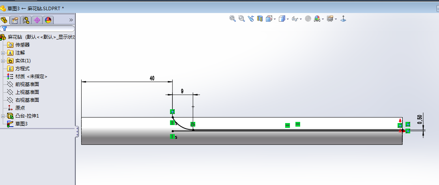This screenshot has width=439, height=185.
Task: Expand the 凸台-拉伸1 feature node
Action: point(3,116)
